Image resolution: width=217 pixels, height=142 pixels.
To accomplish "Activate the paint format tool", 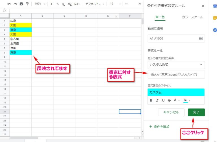I will [28, 4].
